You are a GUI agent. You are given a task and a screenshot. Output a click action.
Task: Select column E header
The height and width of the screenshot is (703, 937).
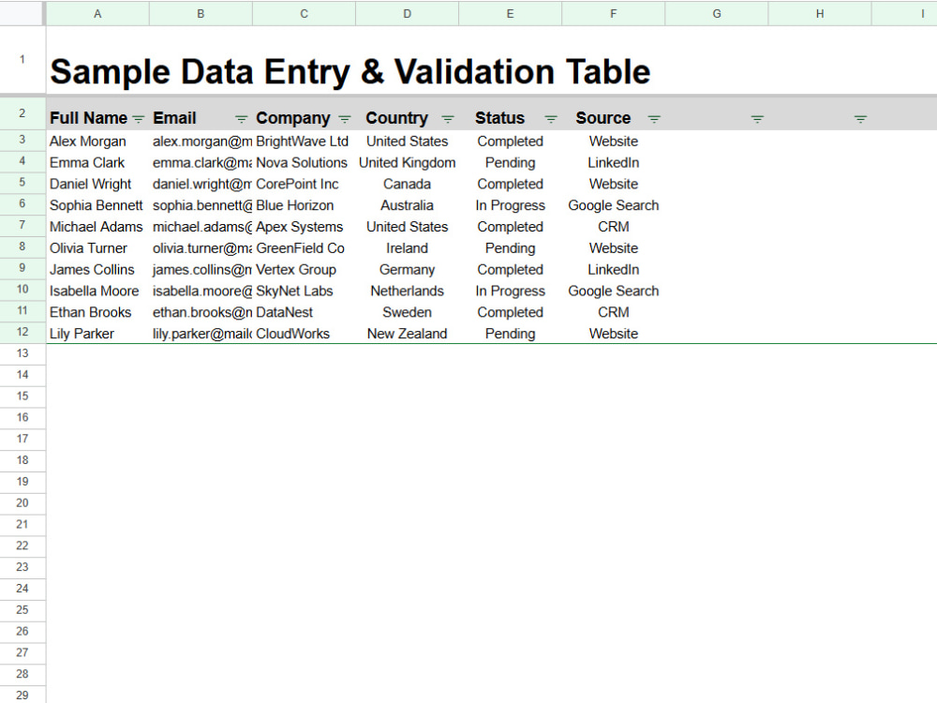[x=511, y=13]
